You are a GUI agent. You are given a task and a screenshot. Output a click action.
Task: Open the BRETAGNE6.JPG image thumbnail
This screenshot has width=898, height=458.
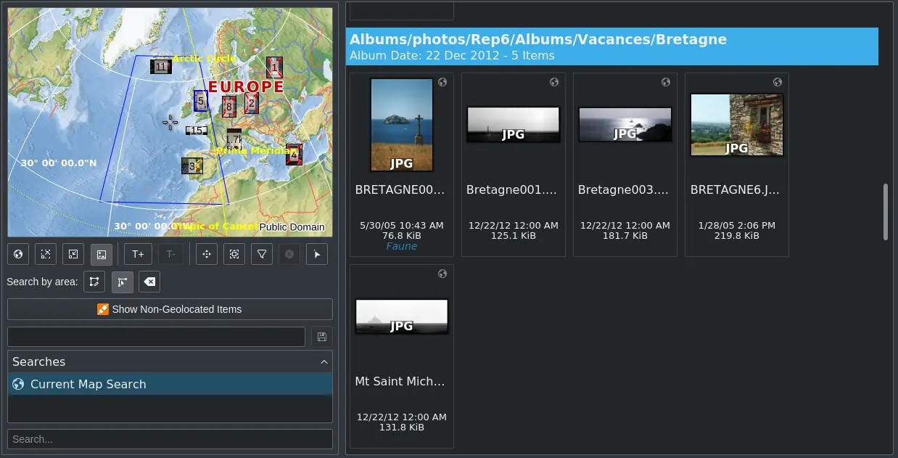[736, 125]
